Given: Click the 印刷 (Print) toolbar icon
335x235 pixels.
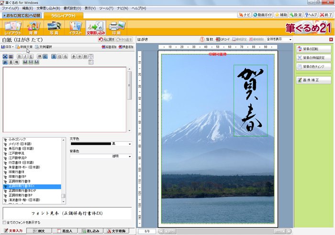Looking at the screenshot, I should tap(116, 28).
